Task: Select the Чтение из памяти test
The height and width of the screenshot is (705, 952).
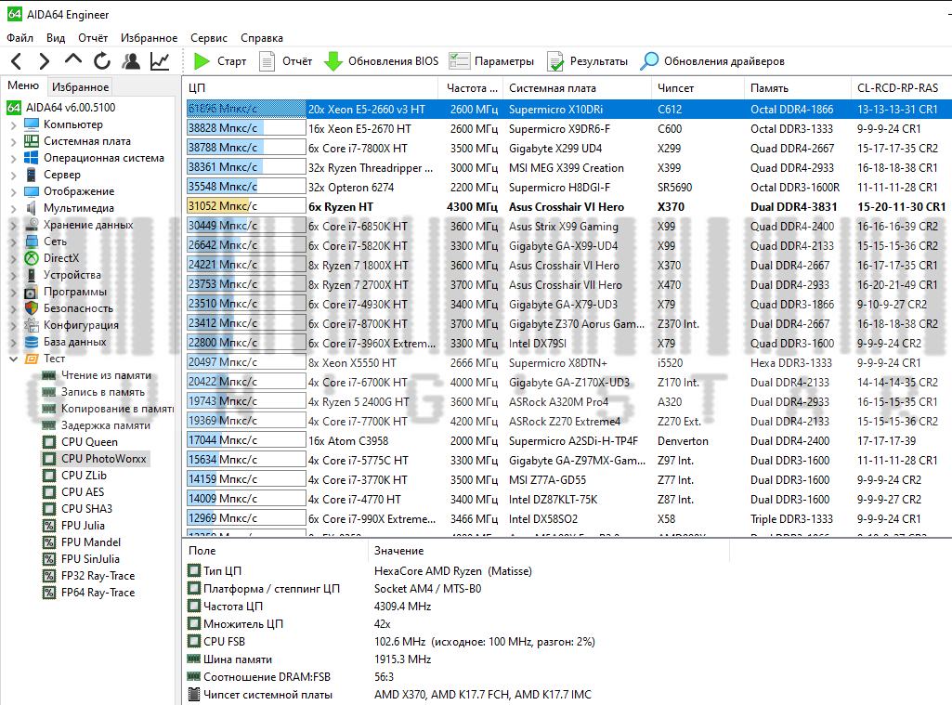Action: 106,375
